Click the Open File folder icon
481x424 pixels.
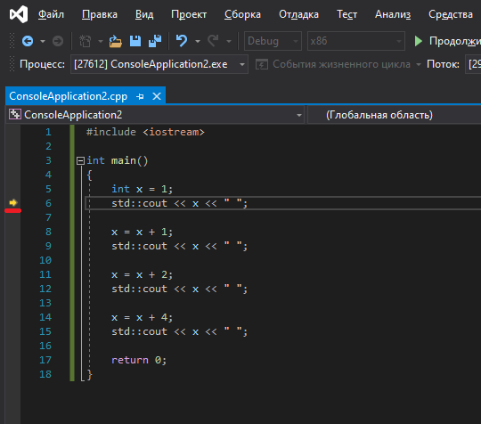[115, 41]
